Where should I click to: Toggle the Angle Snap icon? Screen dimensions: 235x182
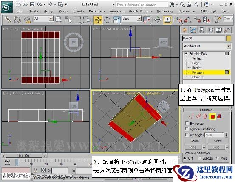click(188, 20)
